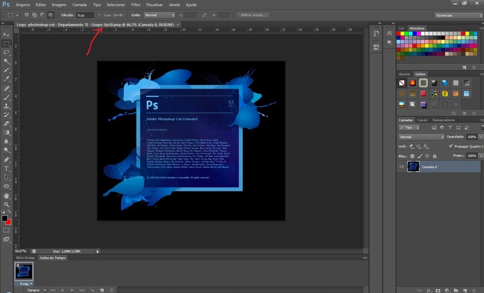The image size is (484, 293).
Task: Open the Sempre loop options dropdown
Action: tap(36, 290)
